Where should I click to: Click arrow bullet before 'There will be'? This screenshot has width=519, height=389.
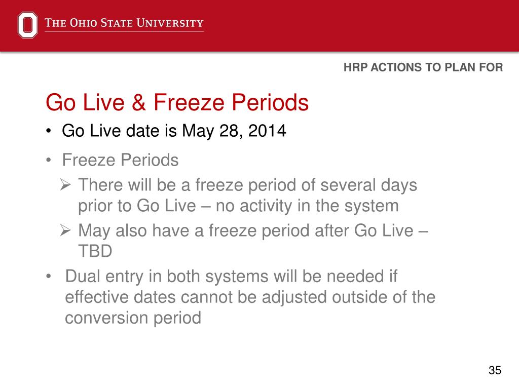point(65,184)
